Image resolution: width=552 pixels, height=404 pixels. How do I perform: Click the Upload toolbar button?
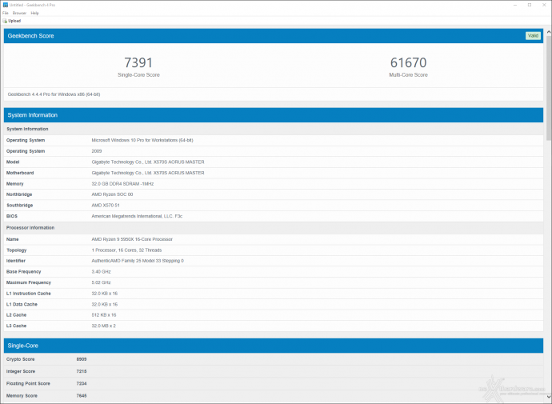pos(12,21)
